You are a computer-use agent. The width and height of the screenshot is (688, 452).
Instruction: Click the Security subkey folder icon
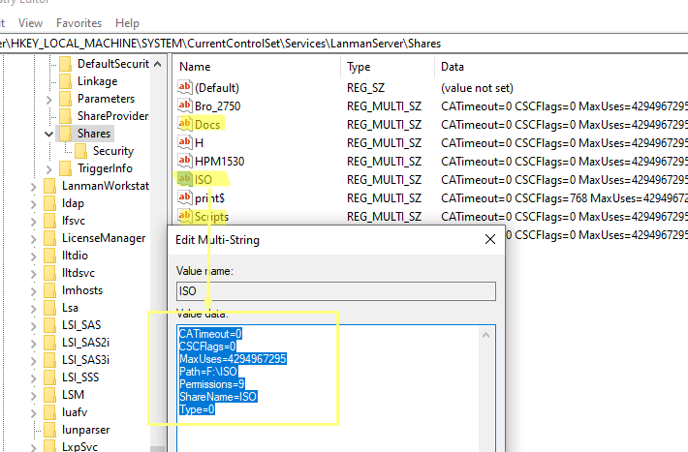point(81,151)
